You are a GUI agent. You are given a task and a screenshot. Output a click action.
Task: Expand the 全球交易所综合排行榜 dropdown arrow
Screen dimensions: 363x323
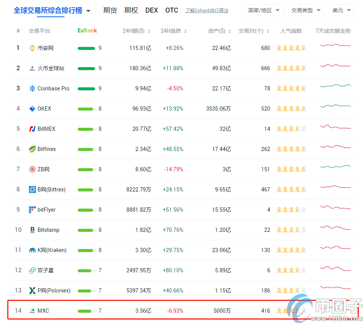pyautogui.click(x=88, y=11)
